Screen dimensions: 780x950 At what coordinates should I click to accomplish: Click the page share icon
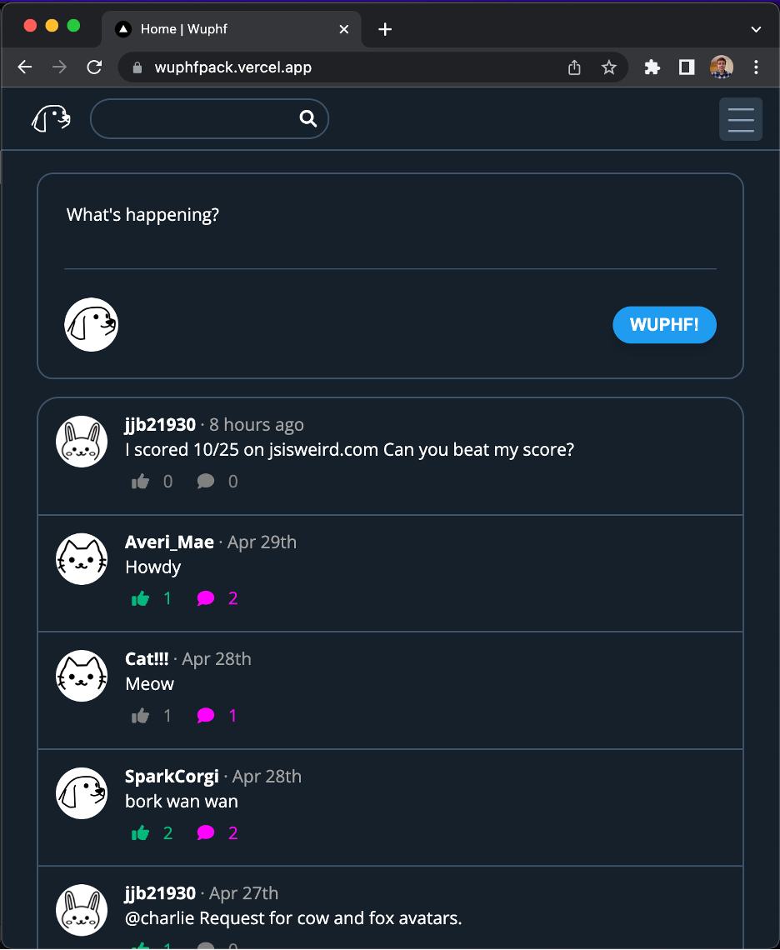point(573,67)
